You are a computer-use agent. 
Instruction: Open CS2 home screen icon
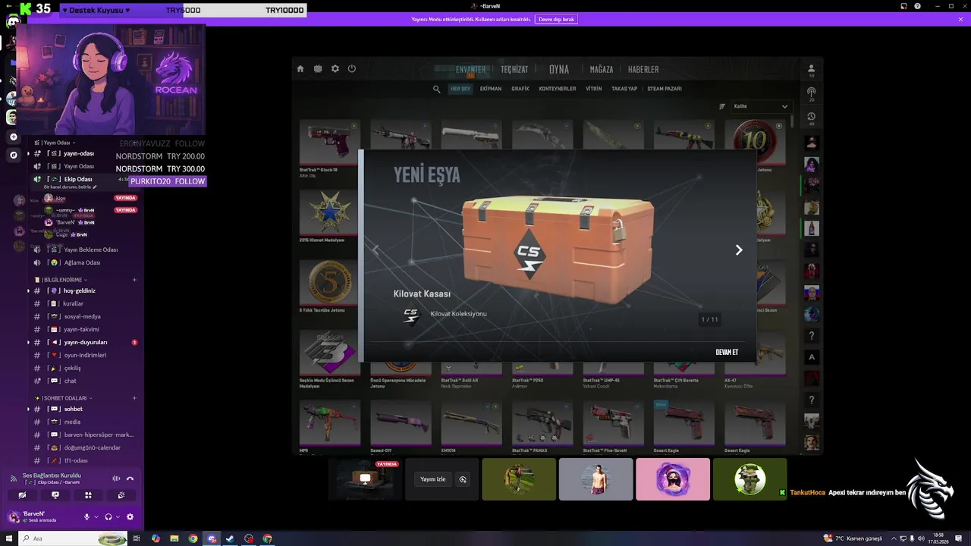(x=300, y=69)
